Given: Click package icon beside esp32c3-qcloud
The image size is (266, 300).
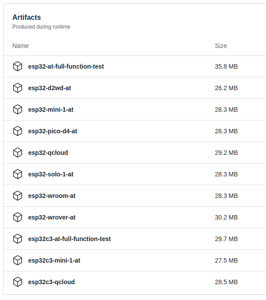Looking at the screenshot, I should (x=18, y=282).
